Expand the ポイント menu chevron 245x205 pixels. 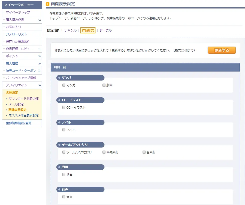click(x=39, y=56)
